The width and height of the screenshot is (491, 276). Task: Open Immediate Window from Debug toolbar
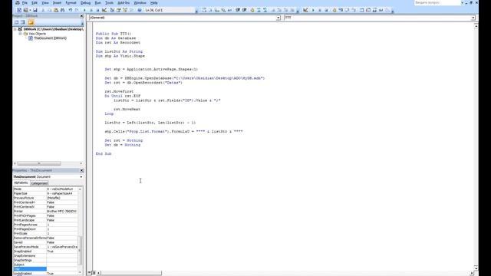point(368,10)
